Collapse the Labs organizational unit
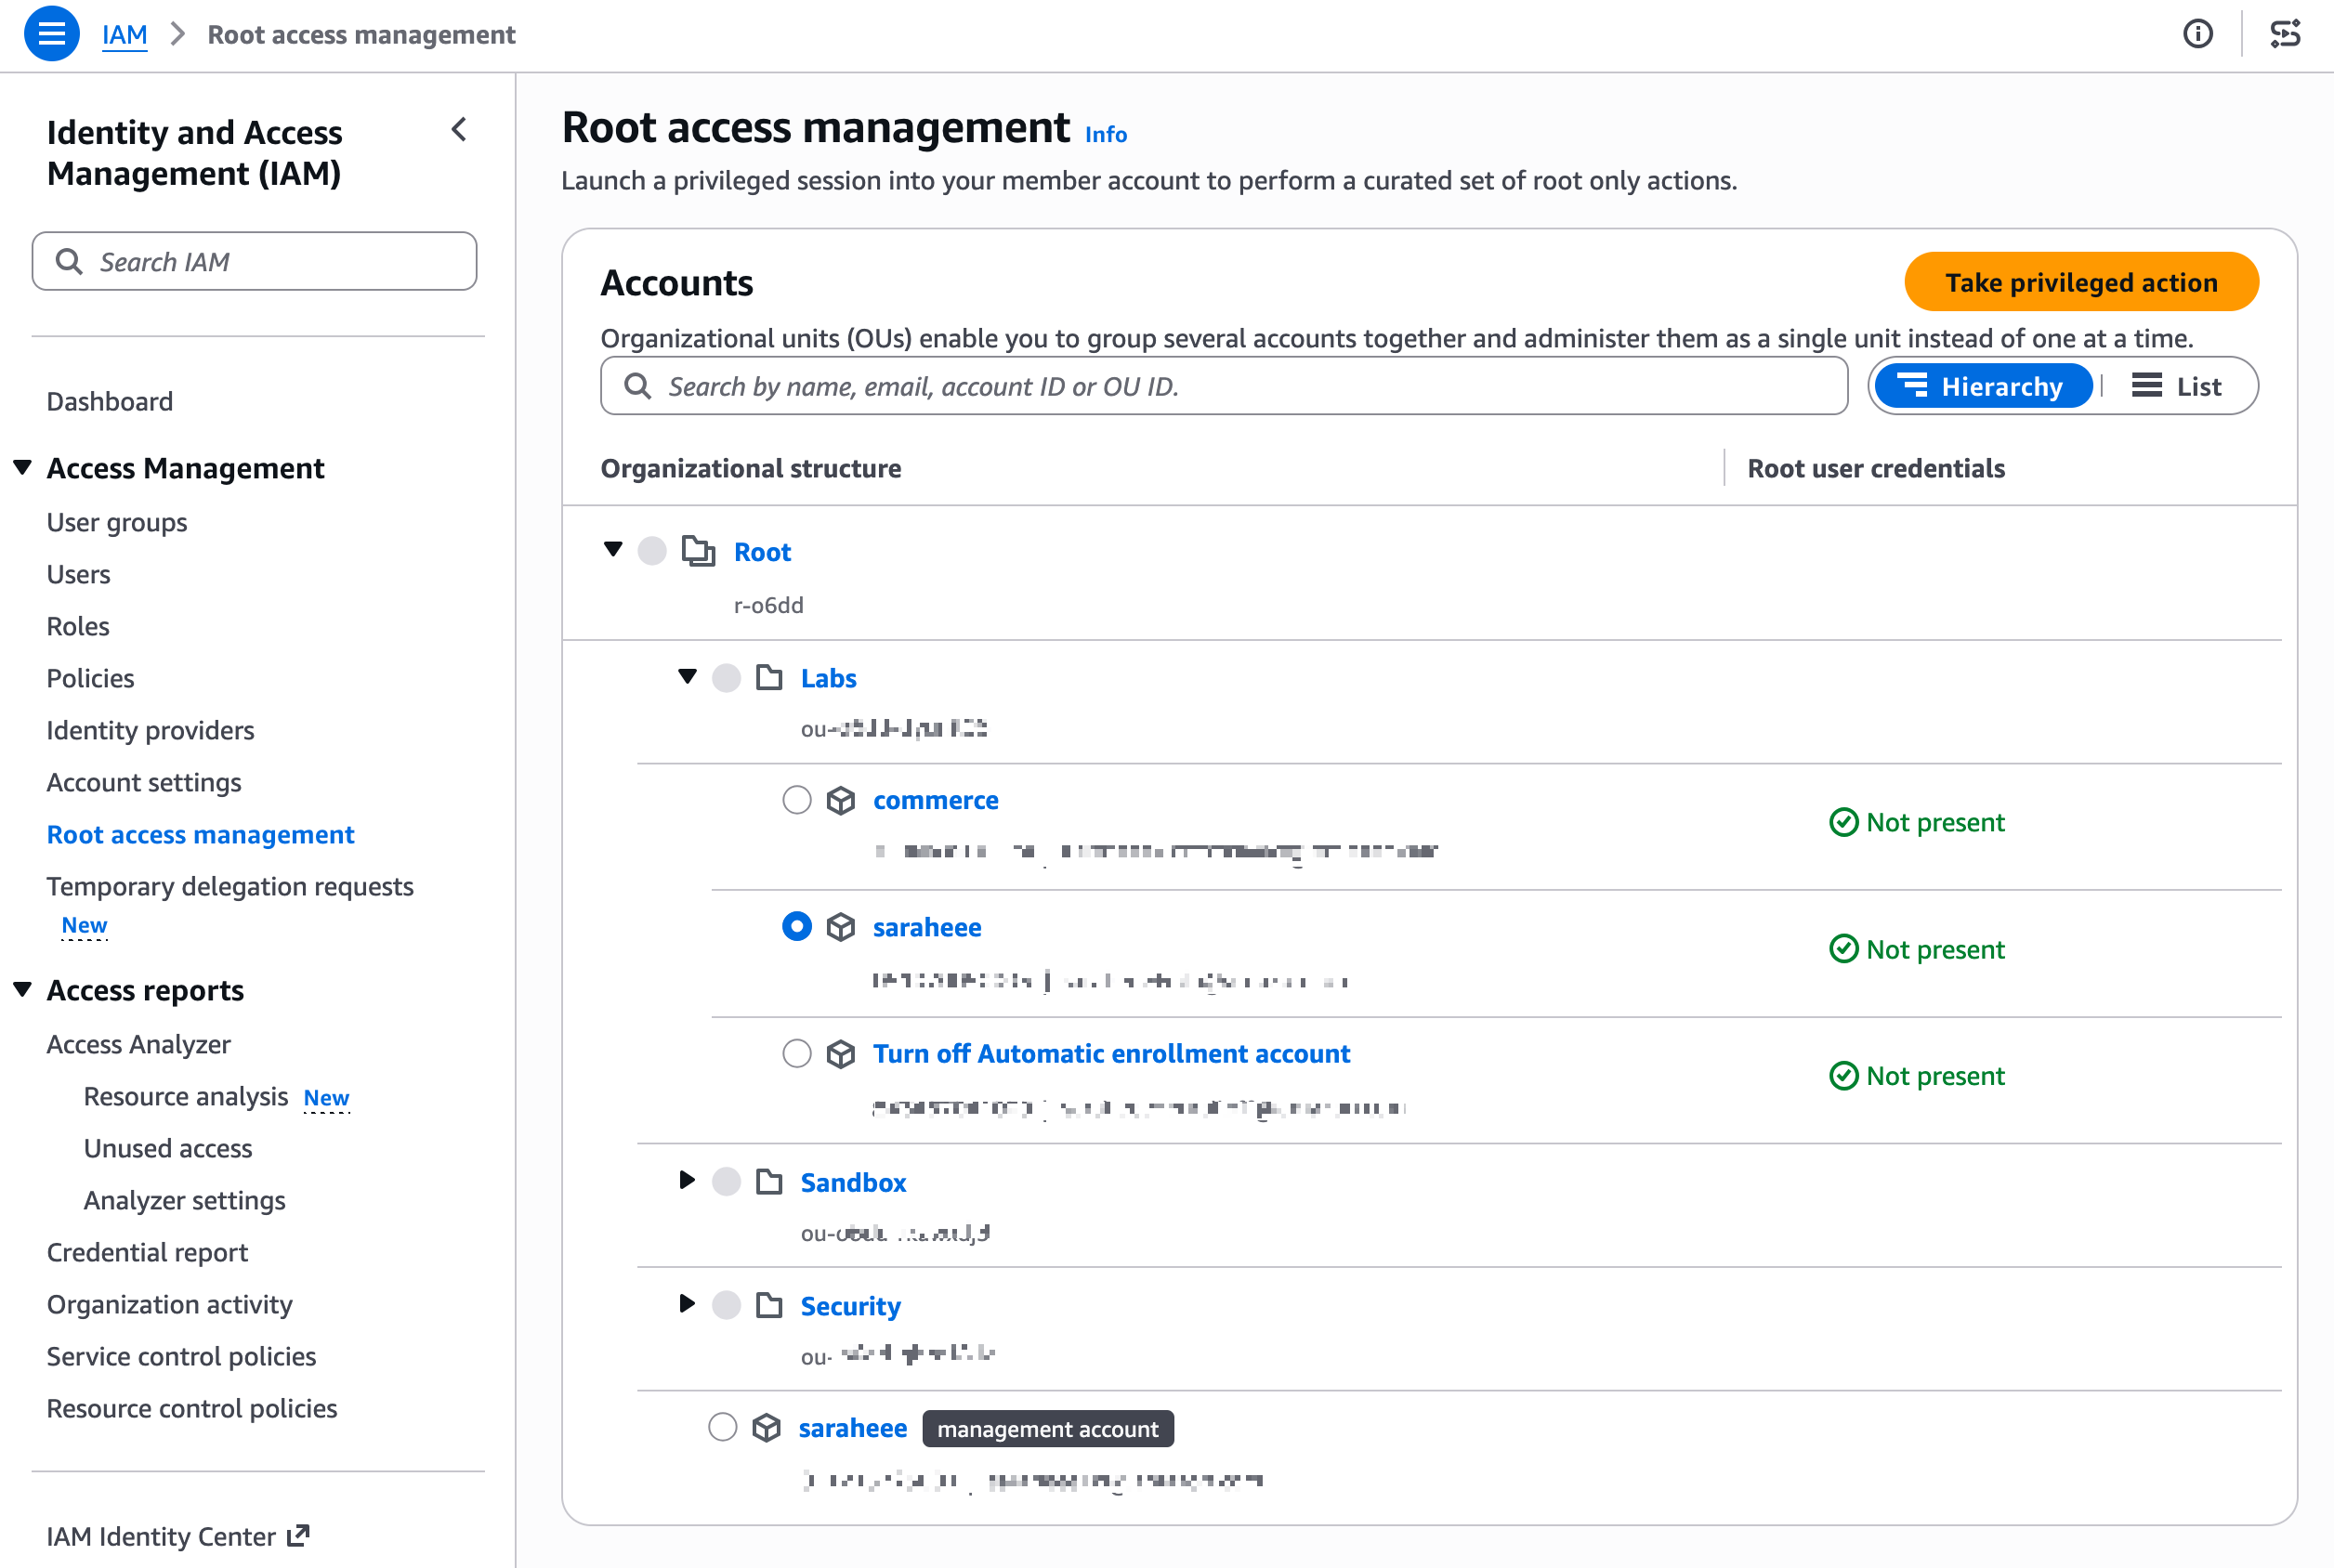The image size is (2334, 1568). coord(687,677)
